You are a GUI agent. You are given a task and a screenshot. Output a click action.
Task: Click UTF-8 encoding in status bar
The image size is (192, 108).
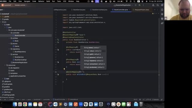(148, 100)
